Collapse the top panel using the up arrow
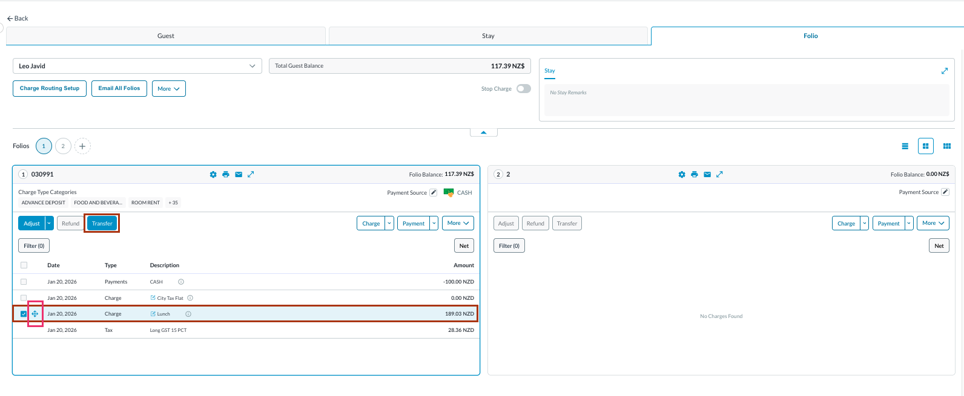The image size is (964, 396). [483, 132]
